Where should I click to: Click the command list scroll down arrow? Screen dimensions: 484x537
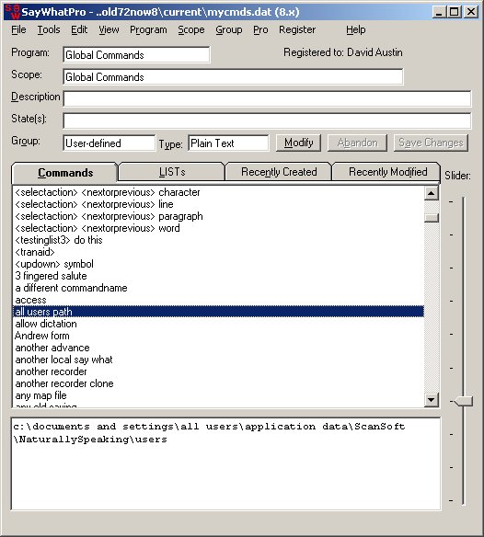[x=432, y=399]
